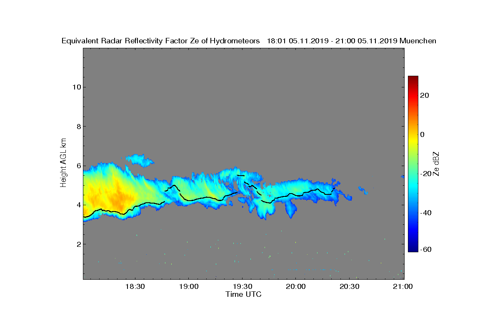The height and width of the screenshot is (333, 500).
Task: Click the Ze dBZ colorbar label
Action: pos(436,164)
